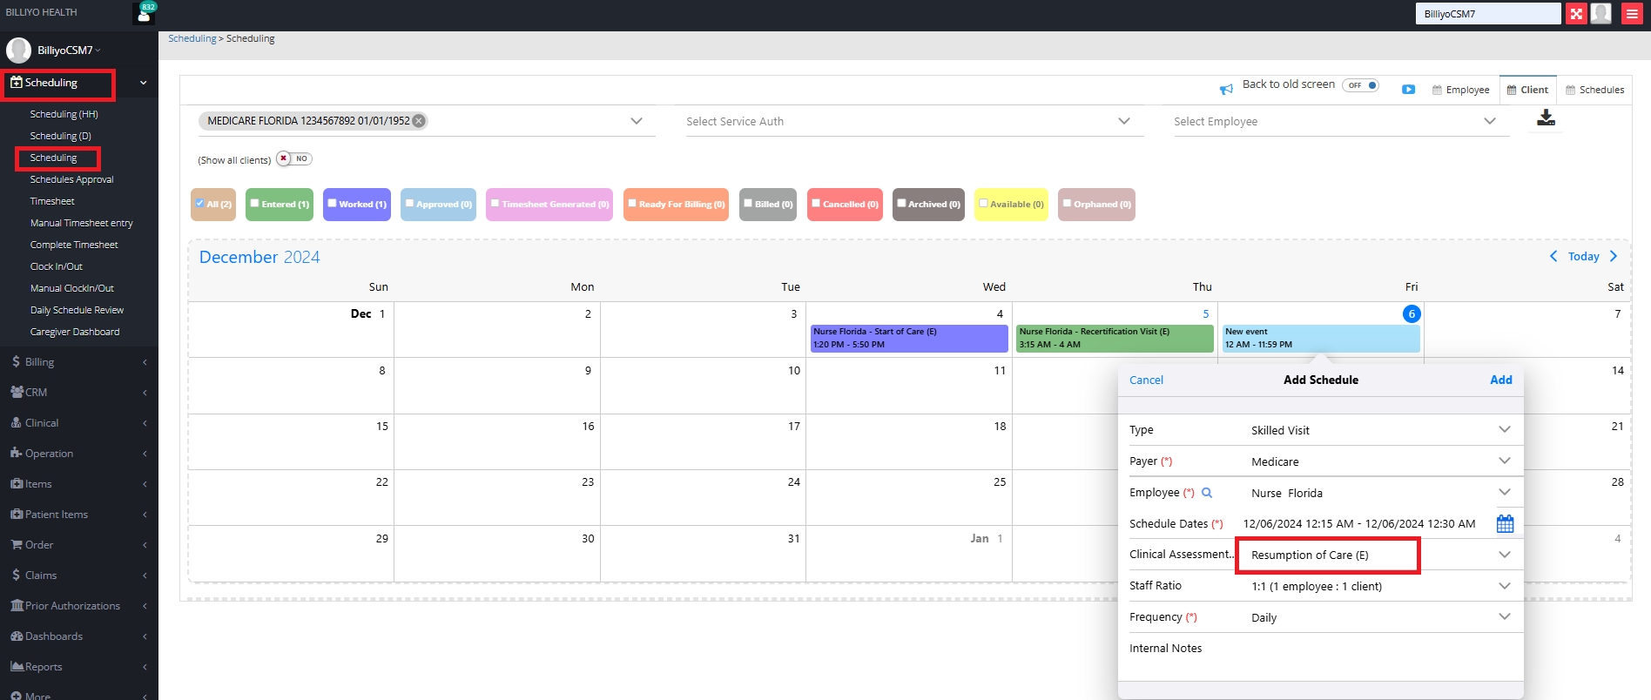This screenshot has width=1651, height=700.
Task: Open the red hamburger menu icon
Action: 1632,14
